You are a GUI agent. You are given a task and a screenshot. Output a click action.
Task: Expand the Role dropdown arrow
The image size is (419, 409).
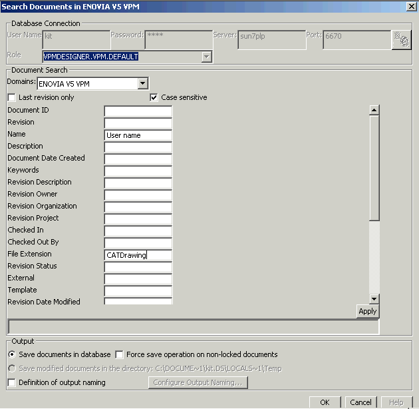(x=206, y=57)
